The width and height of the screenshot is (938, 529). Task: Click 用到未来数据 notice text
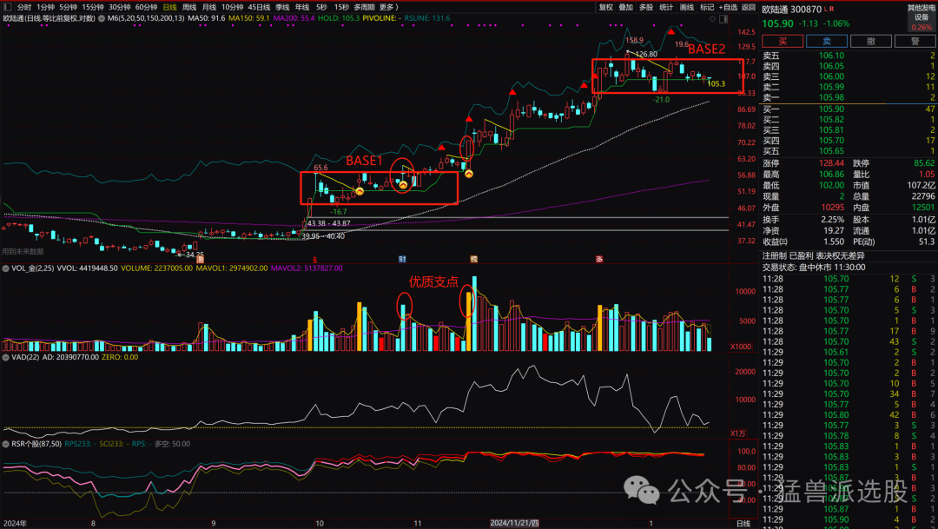pos(23,252)
